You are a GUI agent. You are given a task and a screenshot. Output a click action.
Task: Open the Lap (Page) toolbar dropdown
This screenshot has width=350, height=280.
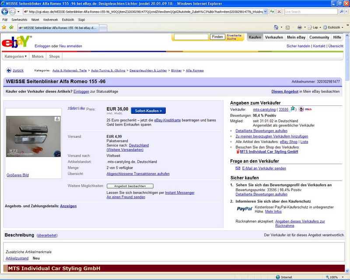[314, 28]
